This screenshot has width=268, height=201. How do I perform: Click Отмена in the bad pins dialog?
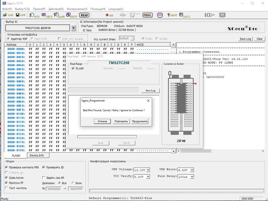tap(102, 121)
